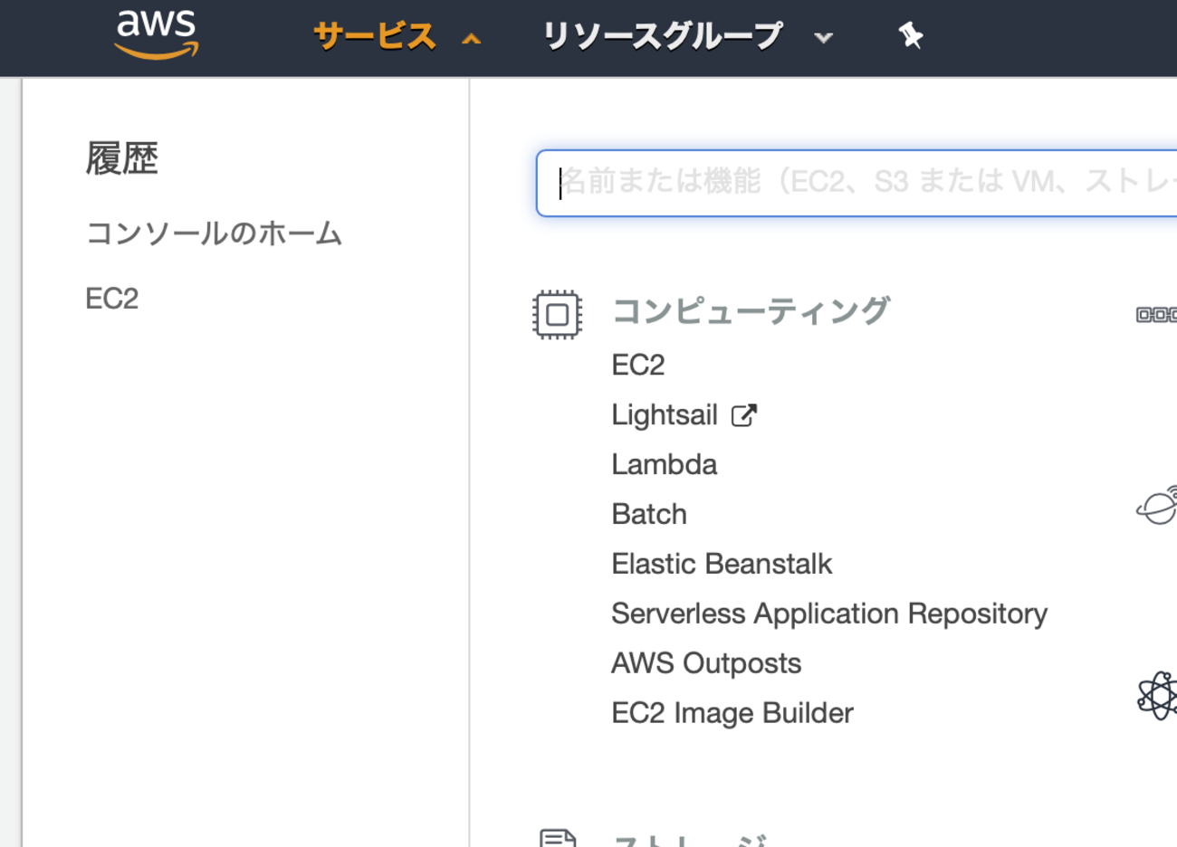The width and height of the screenshot is (1177, 847).
Task: Click the quantum atom category icon
Action: coord(1157,696)
